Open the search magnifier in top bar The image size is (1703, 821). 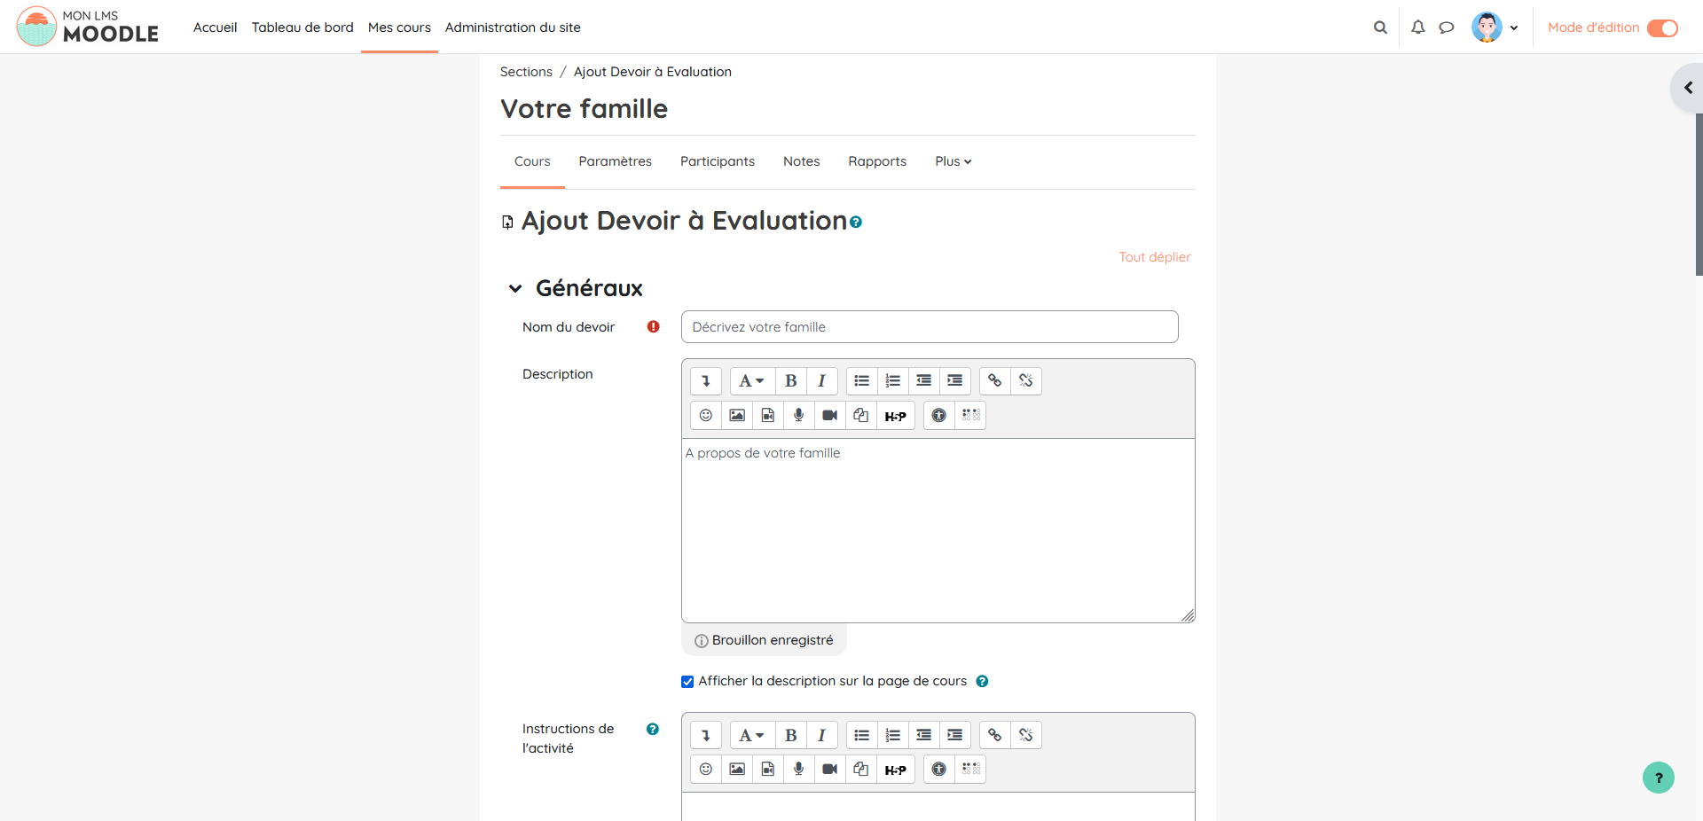coord(1380,27)
